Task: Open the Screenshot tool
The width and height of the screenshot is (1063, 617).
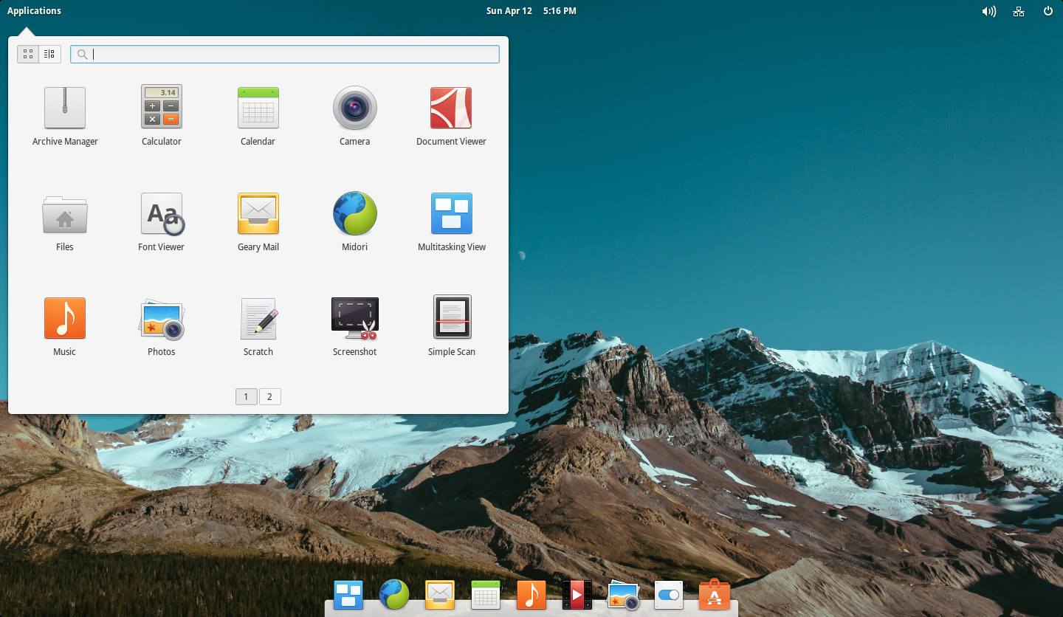Action: click(354, 316)
